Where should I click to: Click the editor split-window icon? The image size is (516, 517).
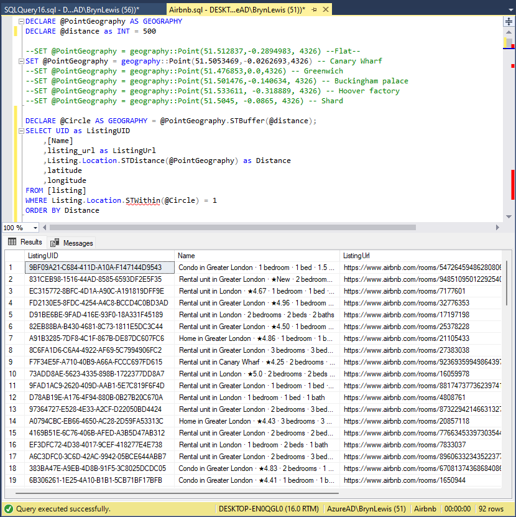[x=509, y=22]
